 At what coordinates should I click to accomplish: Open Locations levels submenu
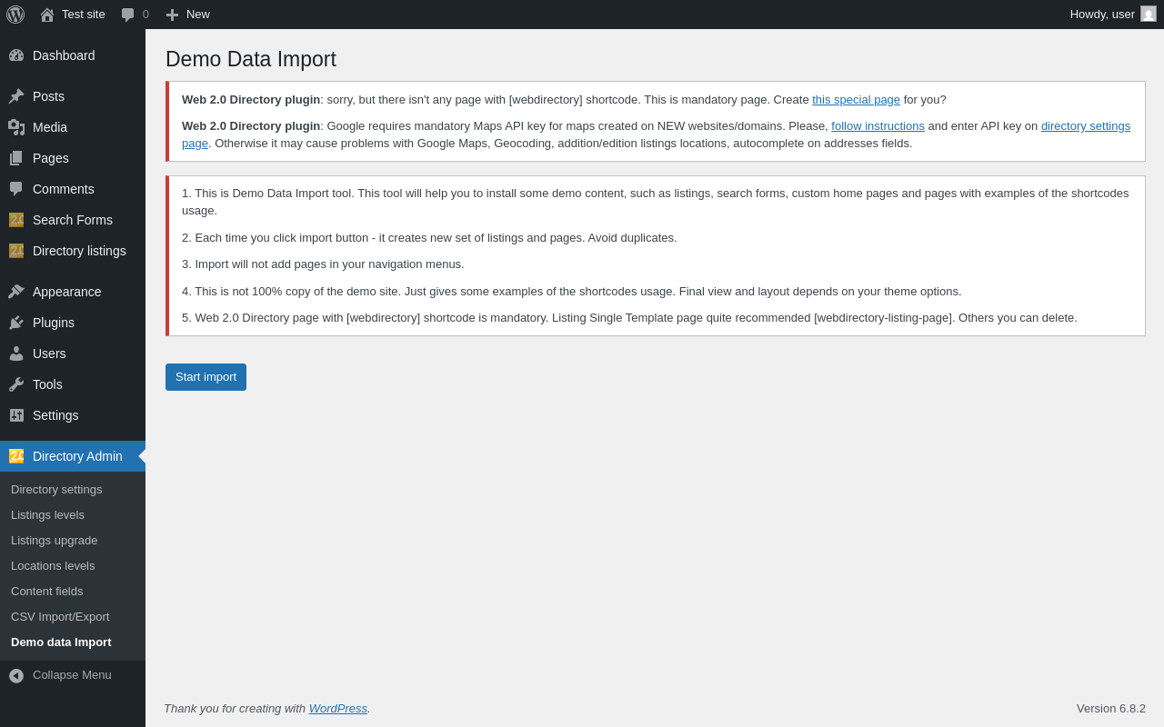point(53,565)
